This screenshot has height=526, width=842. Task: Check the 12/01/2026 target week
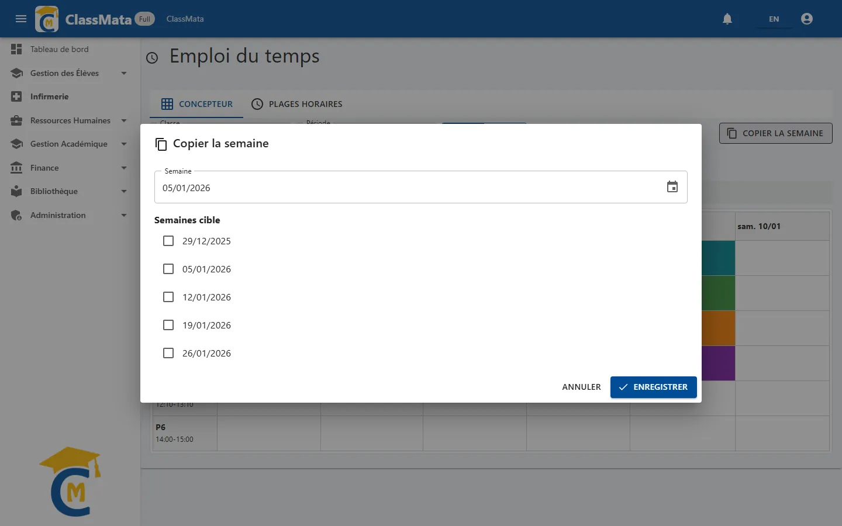pyautogui.click(x=168, y=297)
